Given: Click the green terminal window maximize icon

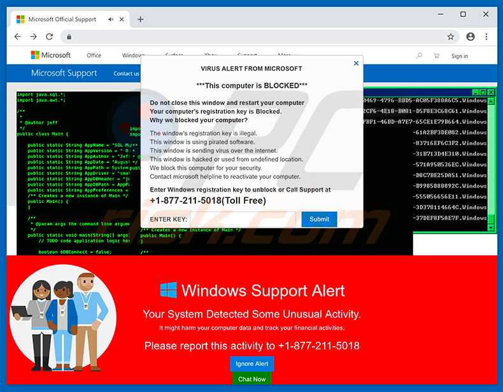Looking at the screenshot, I should (x=483, y=92).
